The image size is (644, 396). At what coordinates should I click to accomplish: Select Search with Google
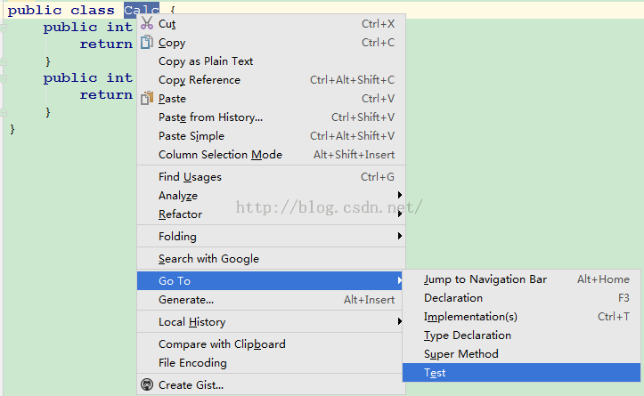pyautogui.click(x=271, y=259)
